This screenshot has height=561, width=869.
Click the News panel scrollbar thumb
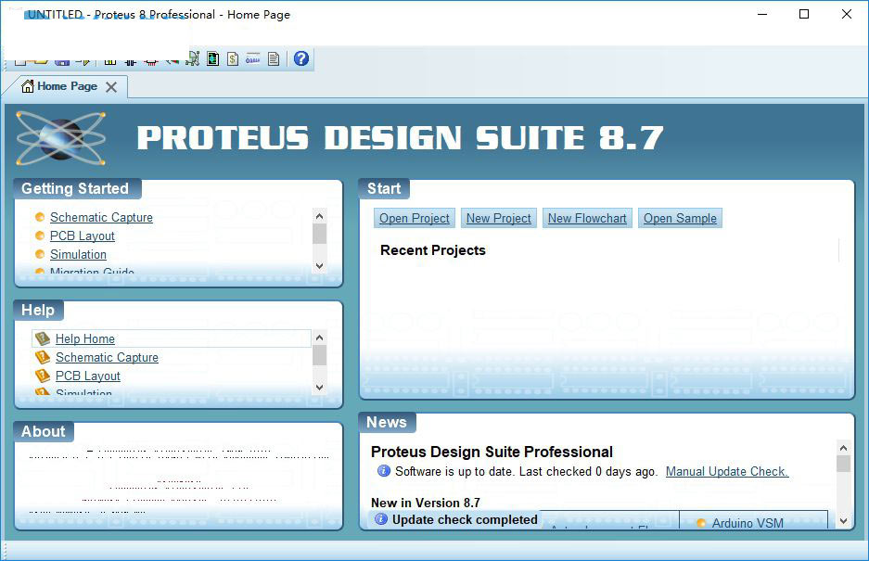click(844, 464)
